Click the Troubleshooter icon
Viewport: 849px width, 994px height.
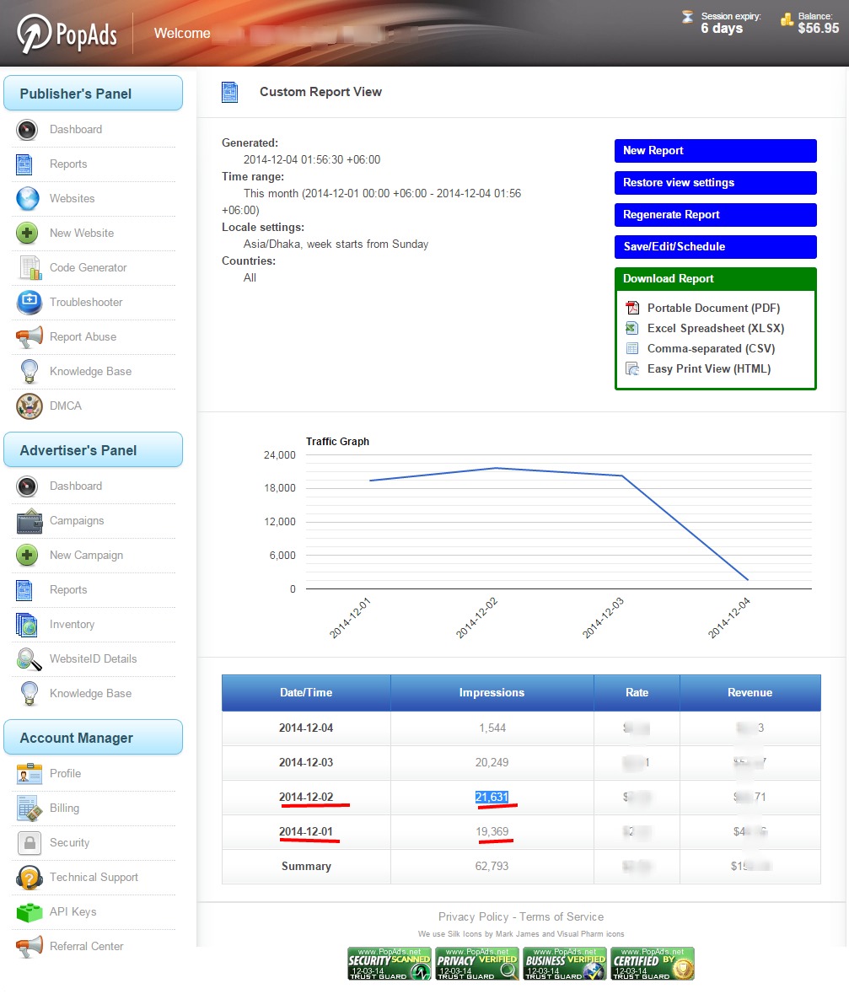tap(30, 303)
